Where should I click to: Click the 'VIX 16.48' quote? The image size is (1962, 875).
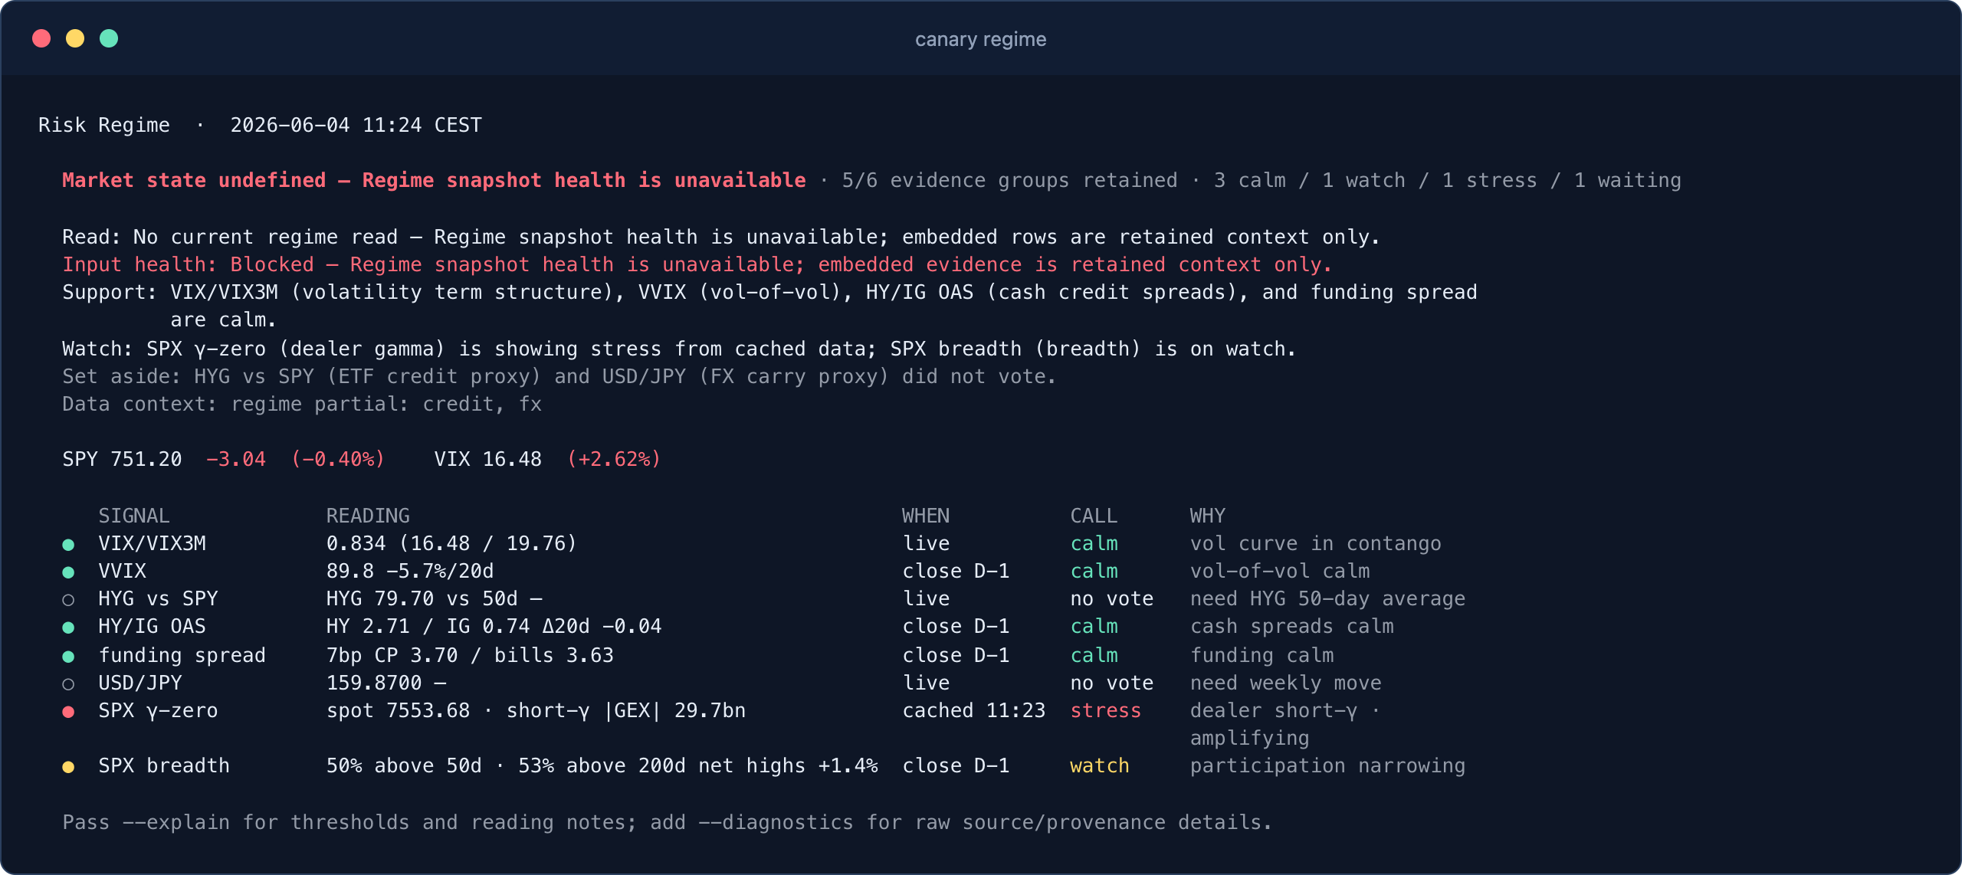(x=488, y=459)
